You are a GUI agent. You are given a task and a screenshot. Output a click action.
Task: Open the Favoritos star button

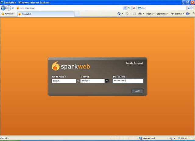coord(7,14)
